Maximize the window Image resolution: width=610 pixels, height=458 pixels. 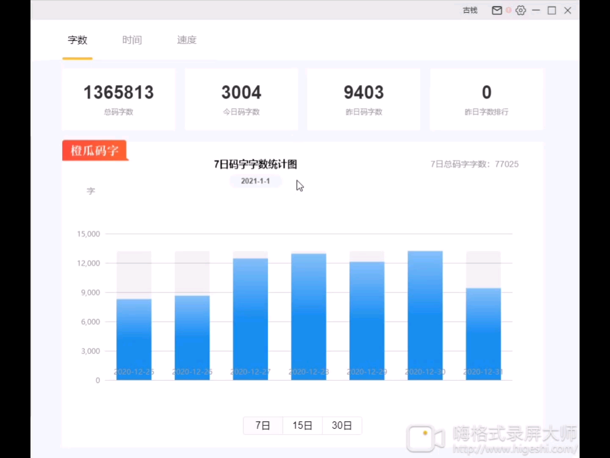point(552,10)
